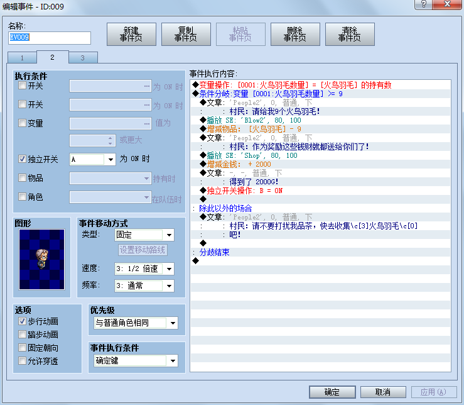Select the 增减金钱 + 2000 command

coord(321,164)
